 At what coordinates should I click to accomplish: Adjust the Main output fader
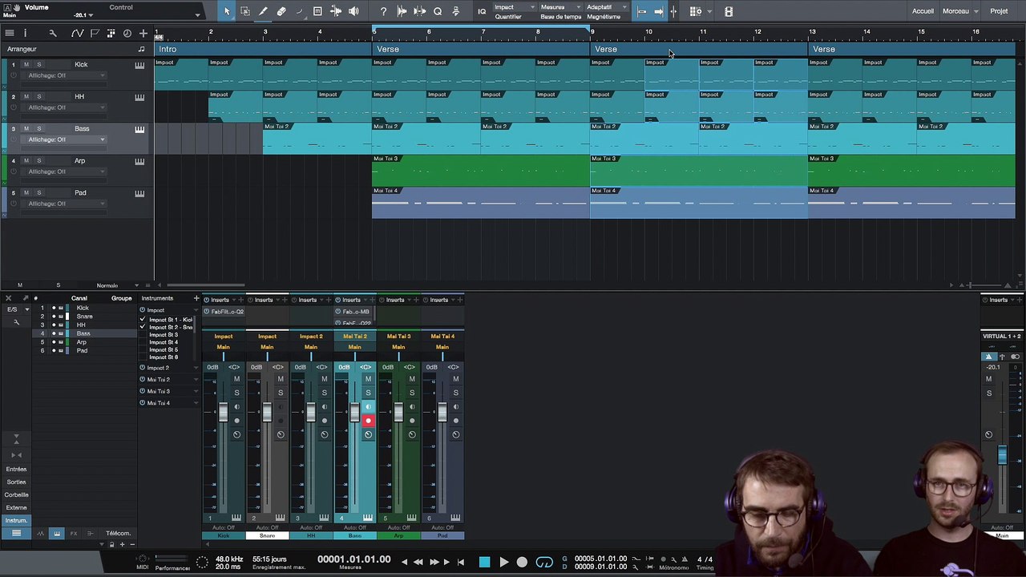1002,455
